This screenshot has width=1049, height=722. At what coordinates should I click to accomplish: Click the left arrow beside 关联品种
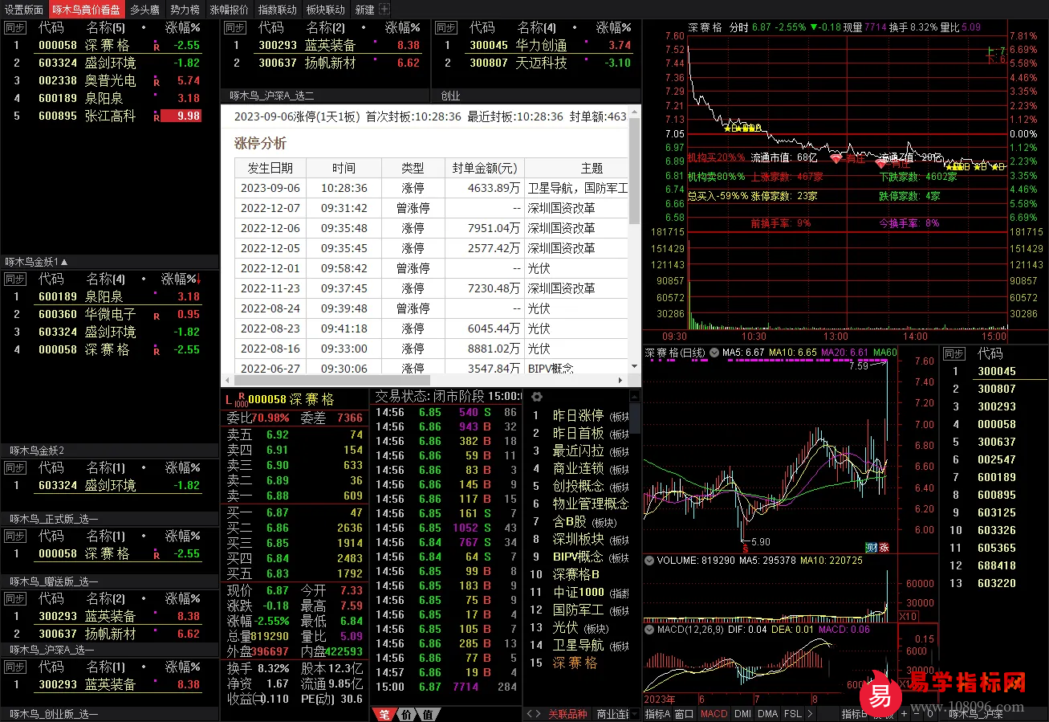(x=529, y=714)
